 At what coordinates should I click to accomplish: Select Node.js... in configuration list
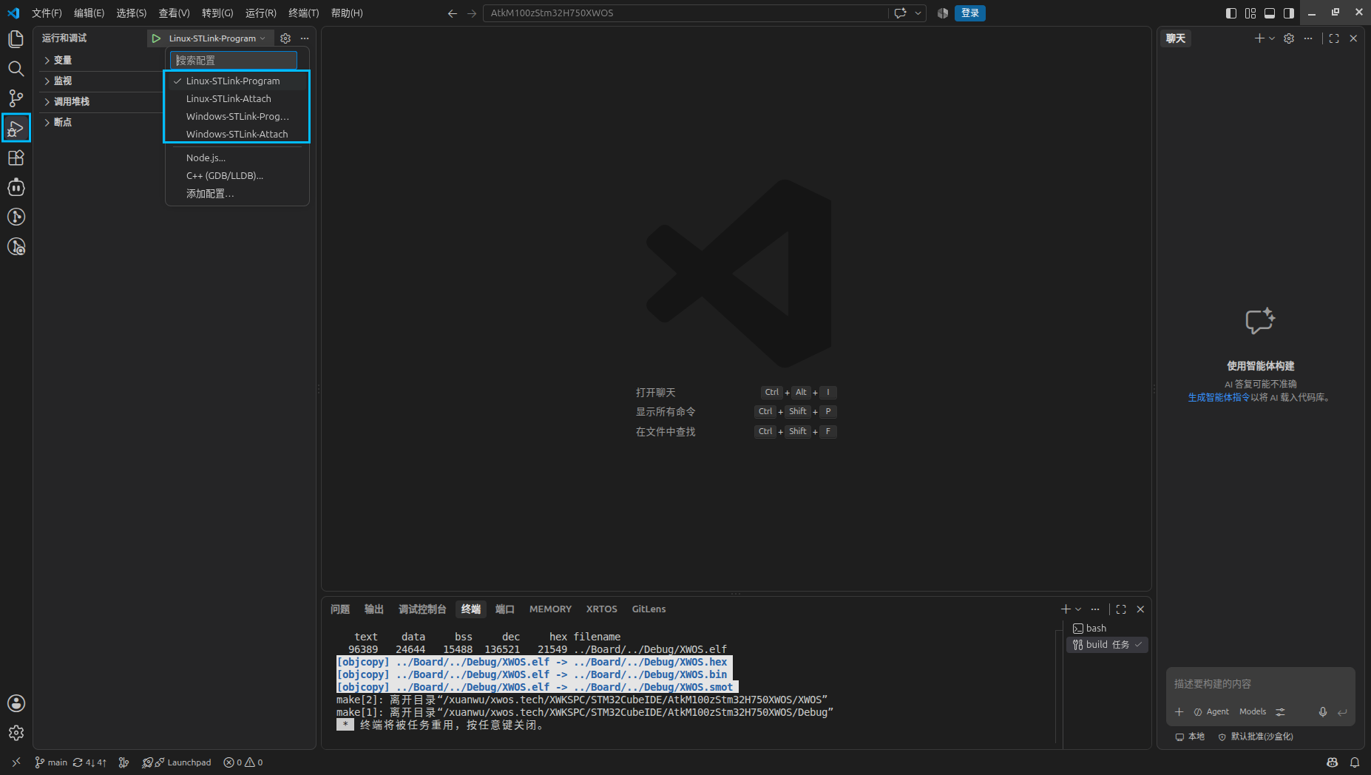click(x=237, y=158)
